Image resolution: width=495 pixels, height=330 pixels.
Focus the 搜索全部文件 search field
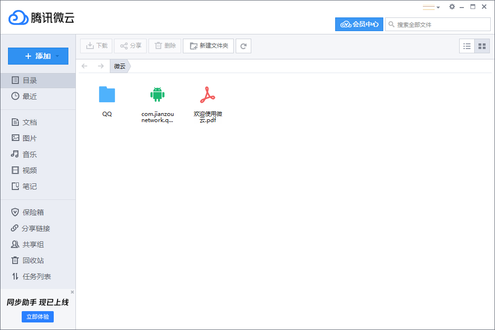438,25
